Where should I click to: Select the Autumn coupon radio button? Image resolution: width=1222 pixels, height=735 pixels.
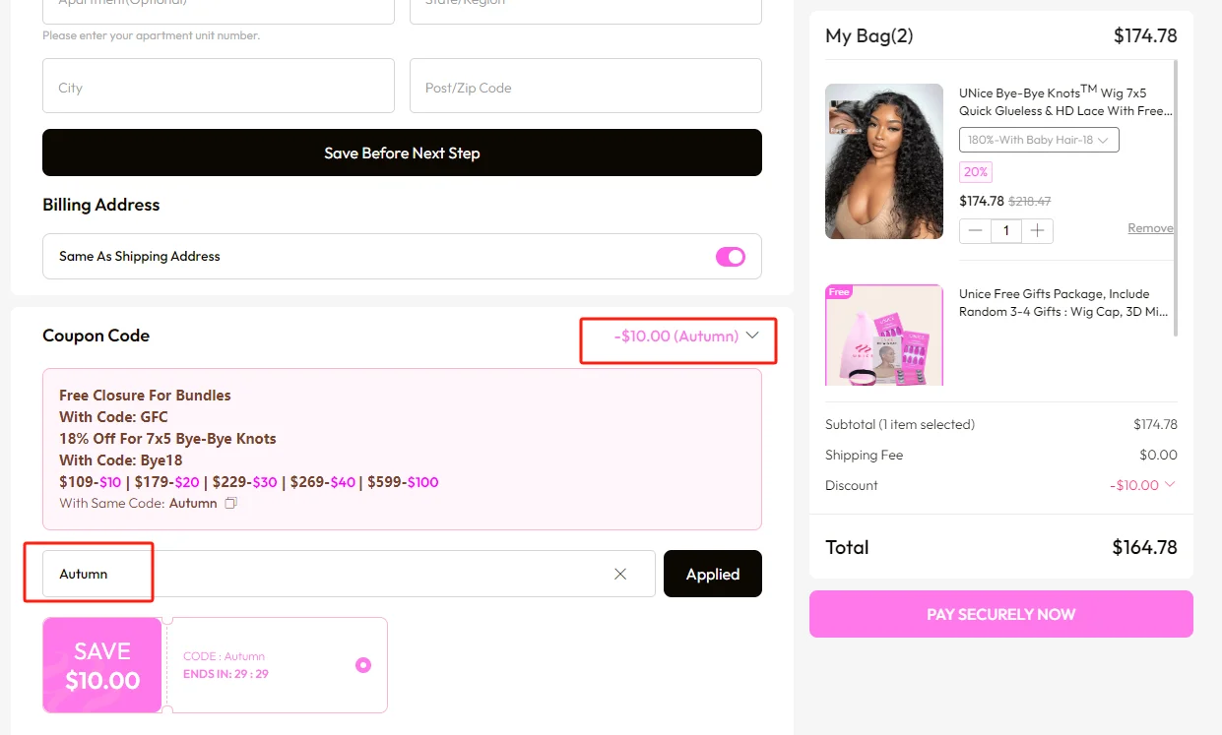(363, 665)
